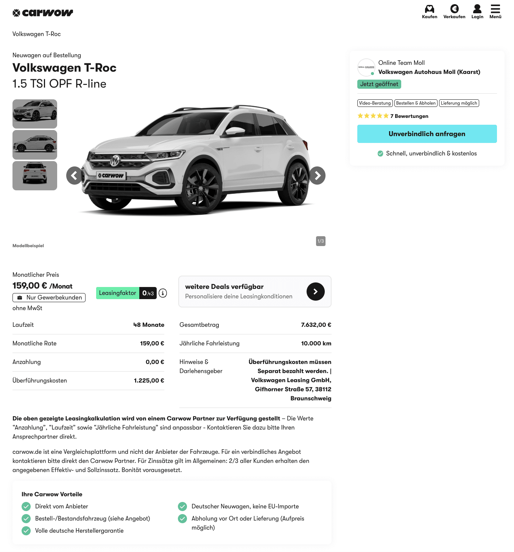Click the Lieferung möglich tag
Viewport: 514px width, 552px height.
click(459, 103)
